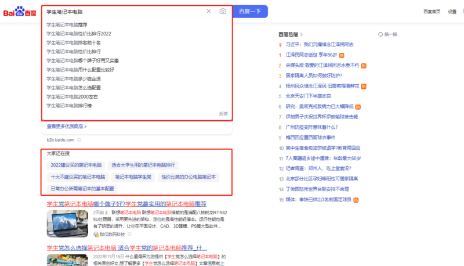Open result 学生党笔记本电脑哪个牌子好
The image size is (464, 266).
pyautogui.click(x=126, y=204)
